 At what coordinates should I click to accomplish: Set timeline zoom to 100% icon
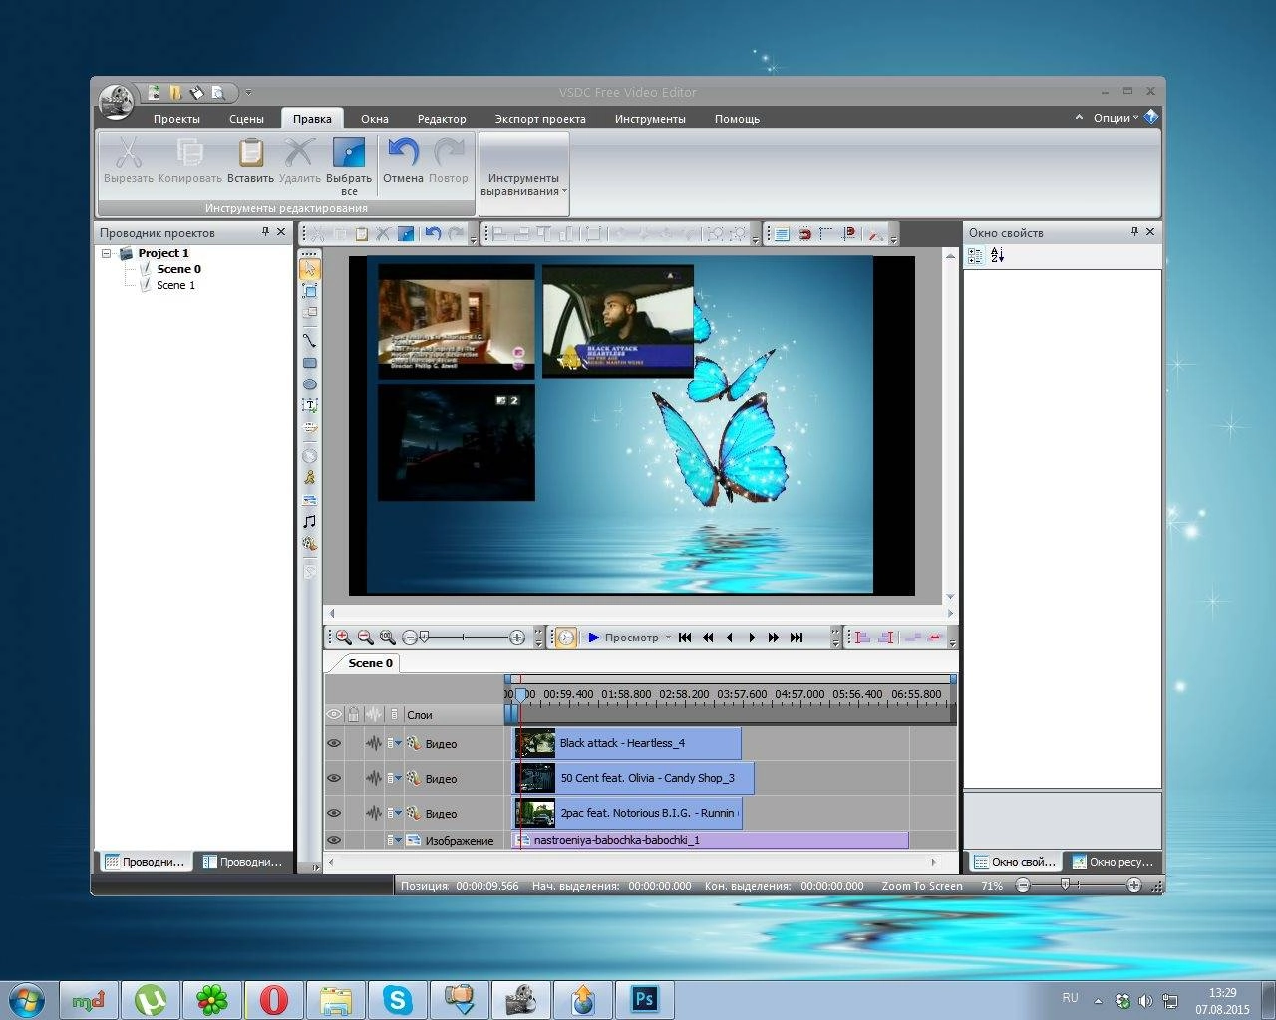(387, 637)
